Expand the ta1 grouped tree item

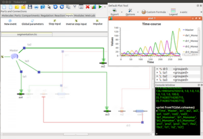157,73
